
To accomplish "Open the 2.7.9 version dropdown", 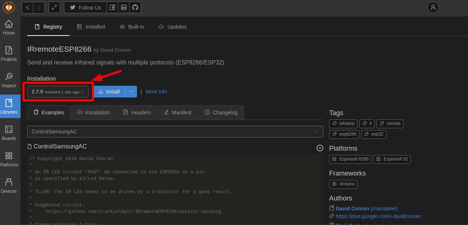I will pos(58,92).
